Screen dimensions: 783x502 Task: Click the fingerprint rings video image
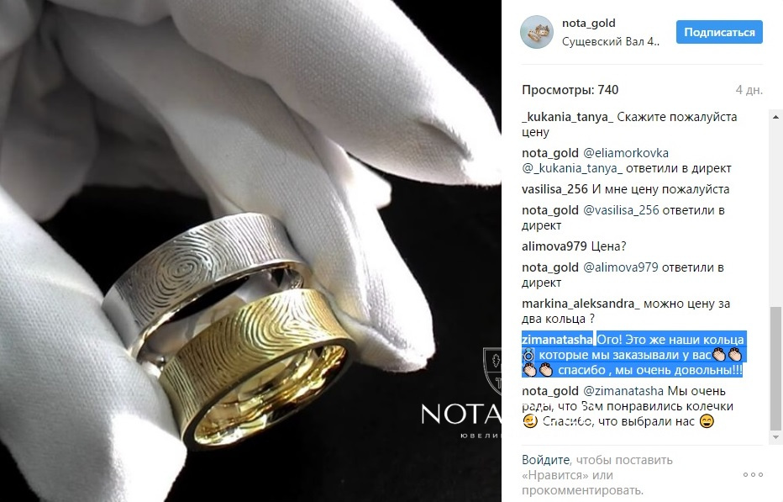[250, 251]
